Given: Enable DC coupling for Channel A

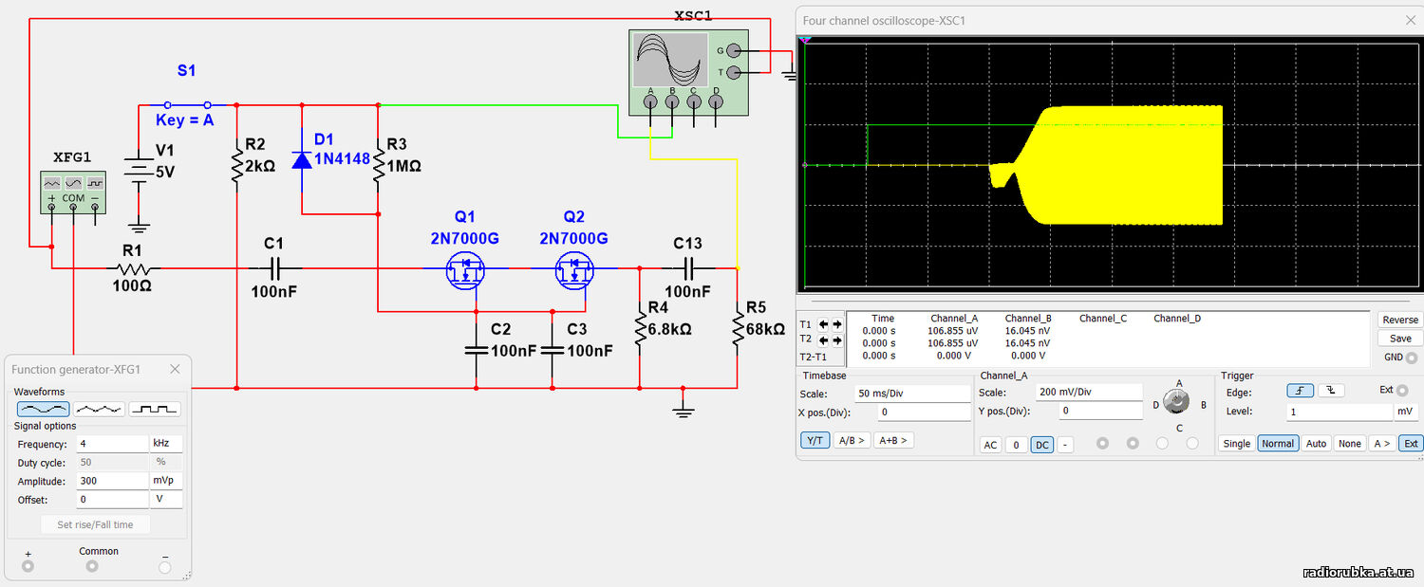Looking at the screenshot, I should click(1042, 445).
